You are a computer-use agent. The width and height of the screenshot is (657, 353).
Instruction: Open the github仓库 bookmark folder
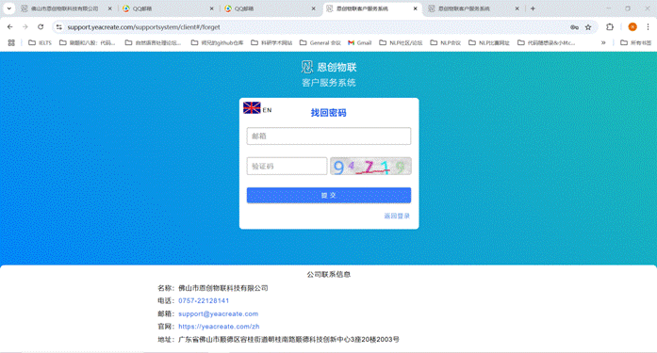tap(217, 42)
